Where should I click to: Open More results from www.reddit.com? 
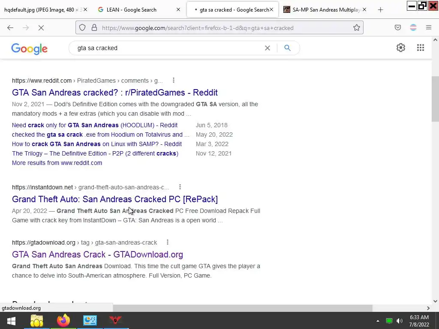coord(57,163)
